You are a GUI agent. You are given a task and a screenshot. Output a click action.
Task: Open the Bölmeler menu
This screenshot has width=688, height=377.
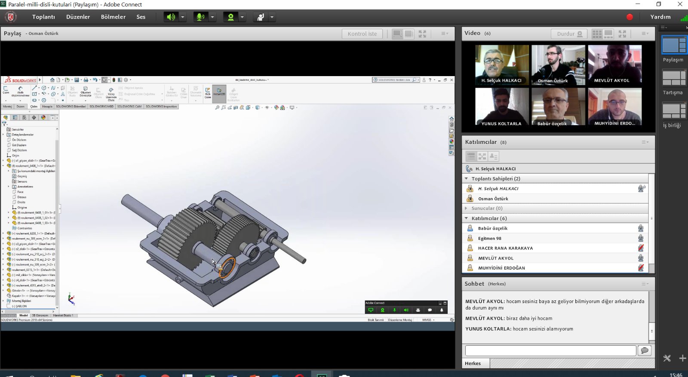tap(113, 17)
